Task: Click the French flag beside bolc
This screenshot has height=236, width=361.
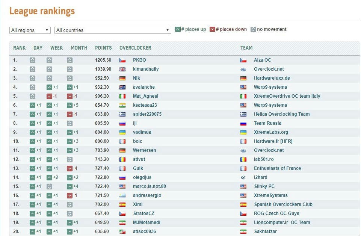Action: coord(122,141)
